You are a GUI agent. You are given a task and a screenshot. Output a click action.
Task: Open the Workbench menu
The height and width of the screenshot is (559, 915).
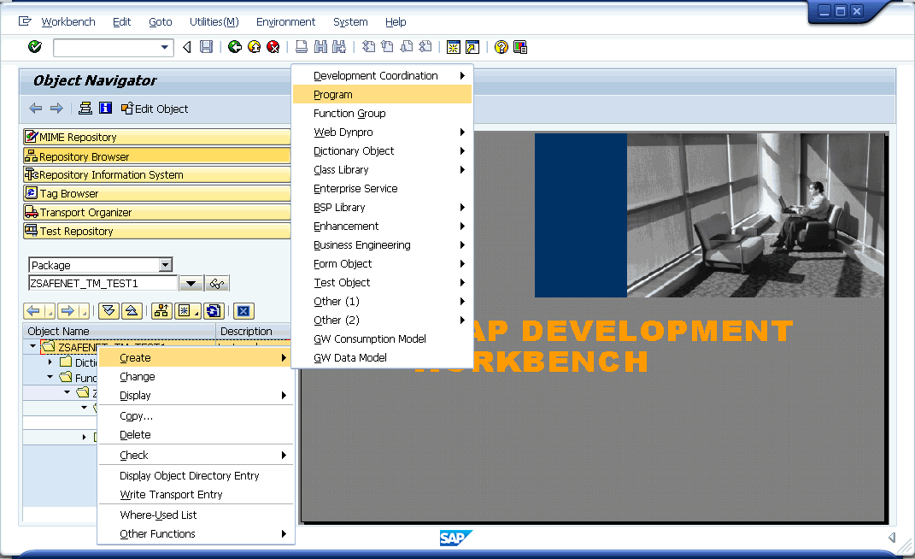68,21
